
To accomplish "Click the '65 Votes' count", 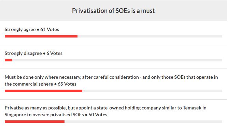I will pos(67,84).
